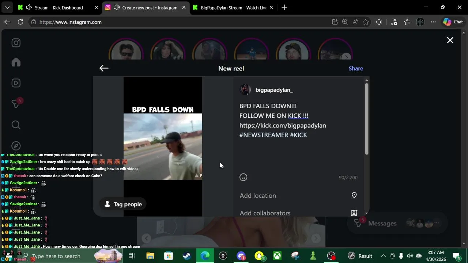The height and width of the screenshot is (263, 468).
Task: Open the Result taskbar item
Action: point(360,256)
